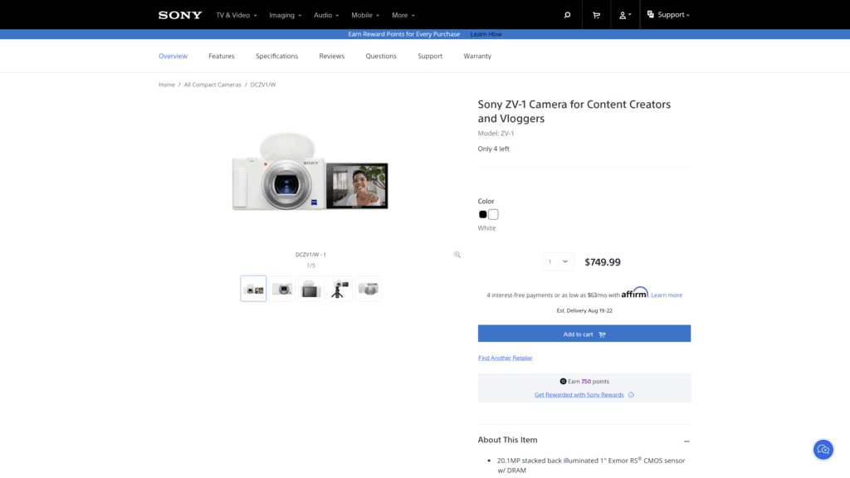This screenshot has width=850, height=478.
Task: Switch to the Warranty tab
Action: point(477,56)
